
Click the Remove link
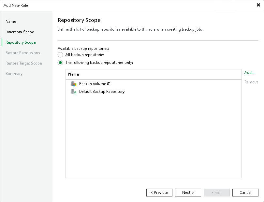point(251,82)
